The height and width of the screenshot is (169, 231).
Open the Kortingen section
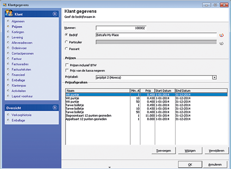coord(18,32)
